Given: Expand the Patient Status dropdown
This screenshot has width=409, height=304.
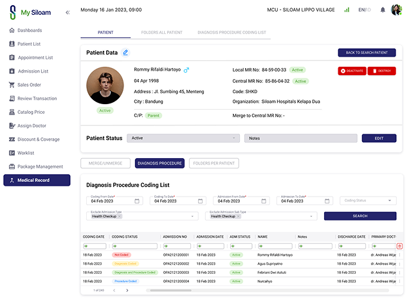Looking at the screenshot, I should (235, 138).
